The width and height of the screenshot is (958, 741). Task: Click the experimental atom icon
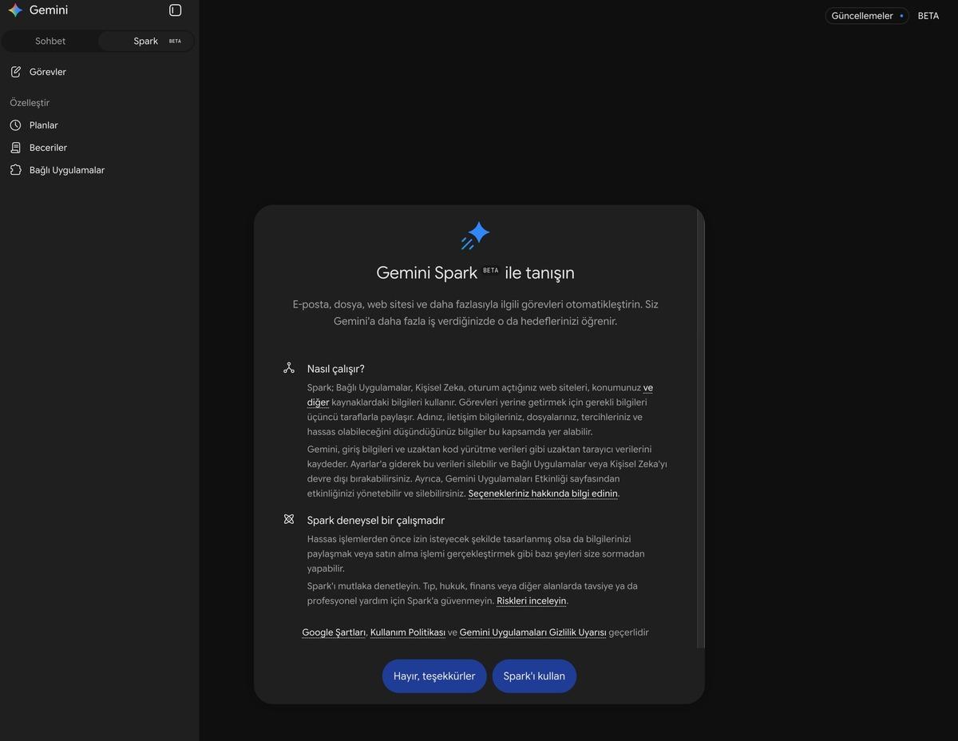pyautogui.click(x=289, y=519)
